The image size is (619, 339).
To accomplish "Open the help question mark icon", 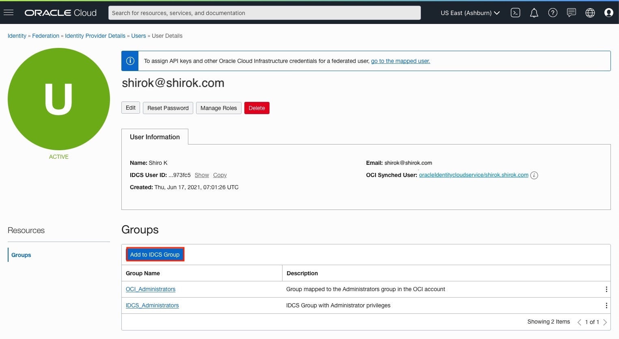I will (x=553, y=13).
